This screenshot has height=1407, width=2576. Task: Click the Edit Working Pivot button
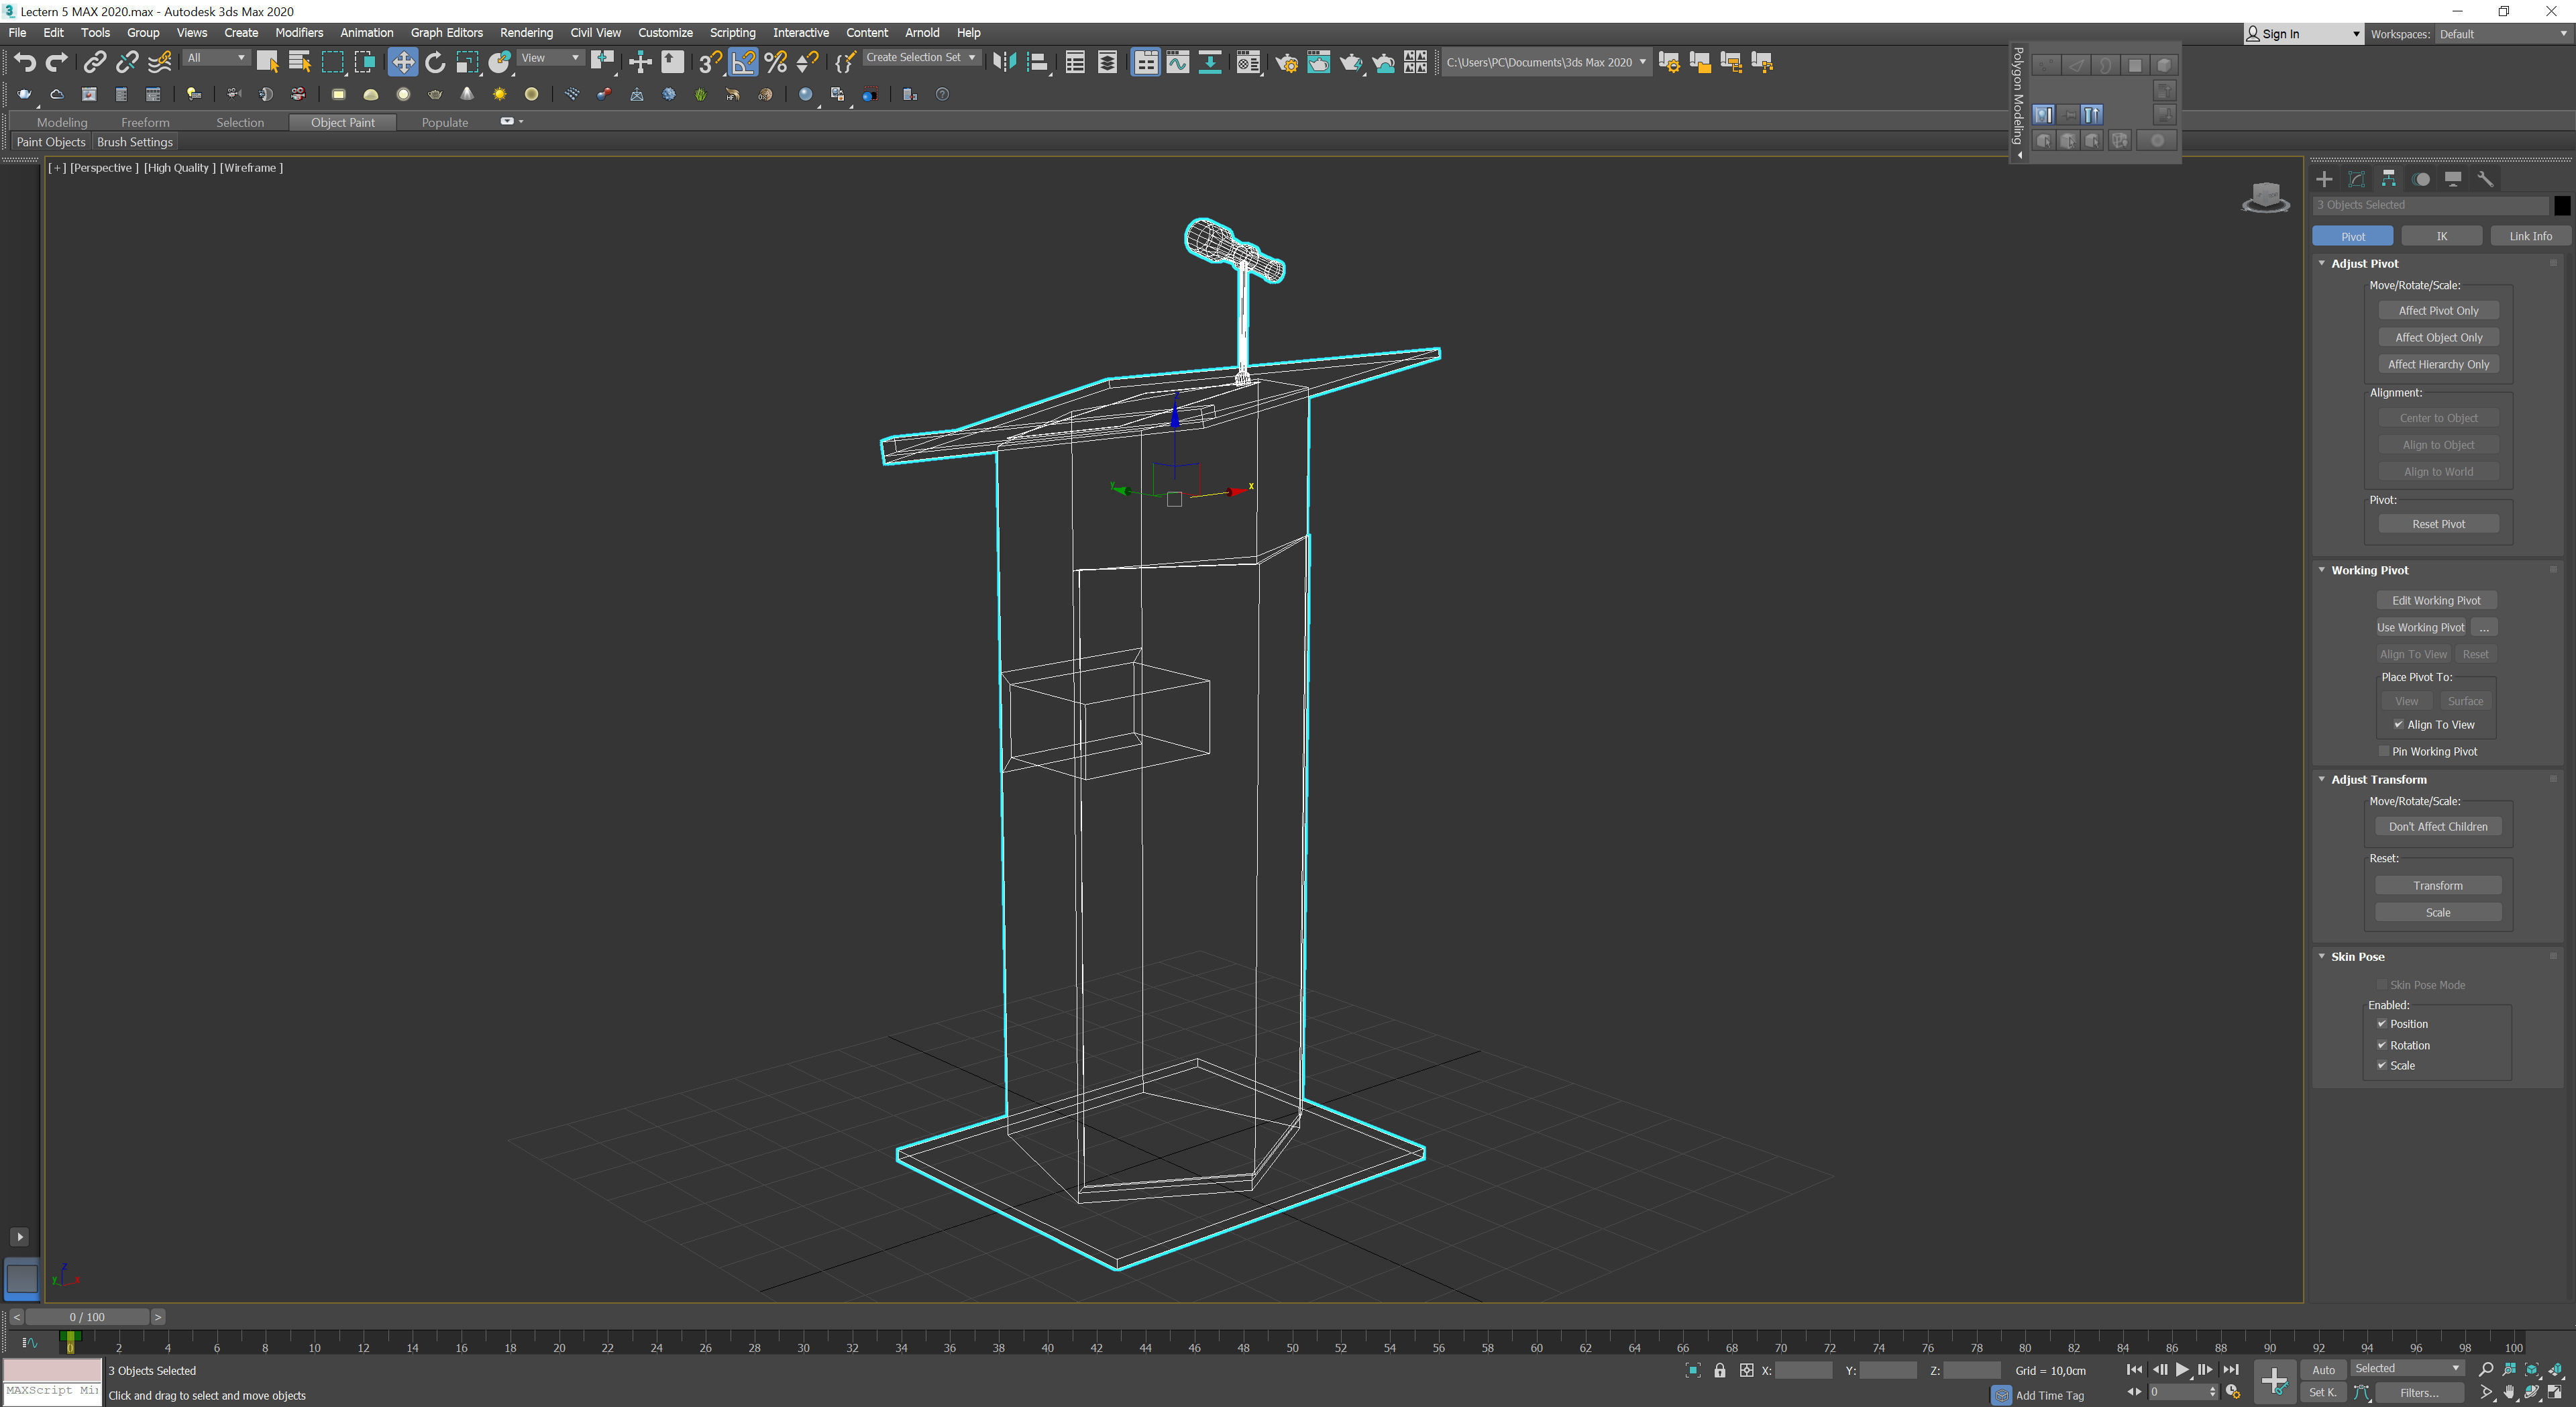click(x=2436, y=600)
